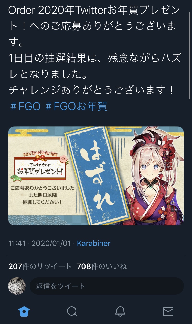Click the 11:41 · 2020/01/01 timestamp
The height and width of the screenshot is (324, 192).
40,243
